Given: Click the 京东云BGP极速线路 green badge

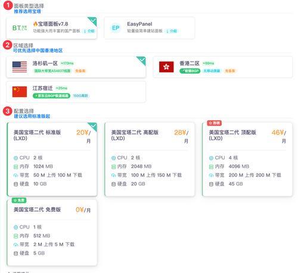Looking at the screenshot, I should tap(51, 96).
